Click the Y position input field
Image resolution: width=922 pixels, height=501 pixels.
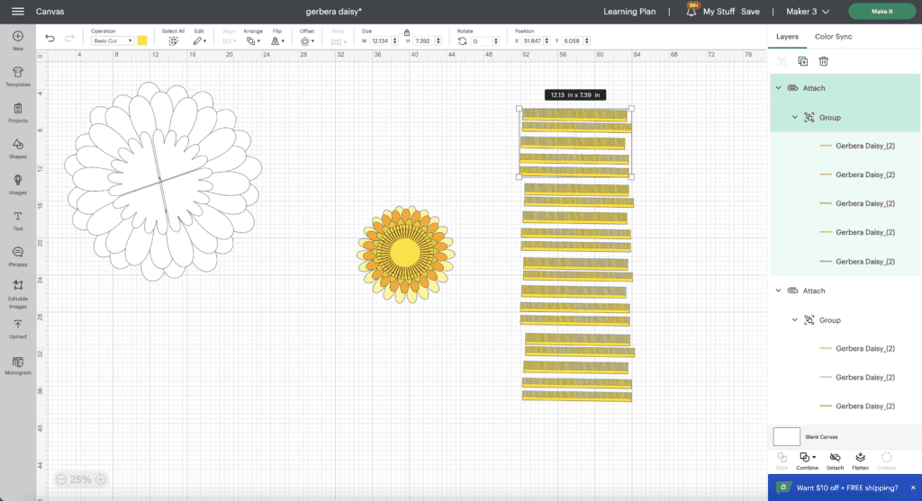572,41
